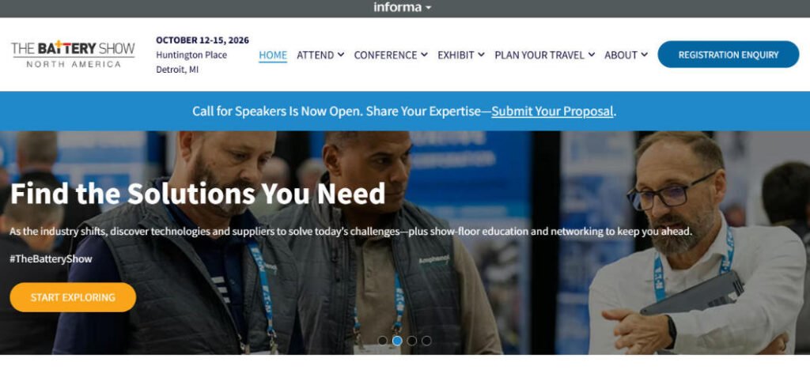
Task: Click the October 12-15, 2026 event date
Action: [x=202, y=40]
